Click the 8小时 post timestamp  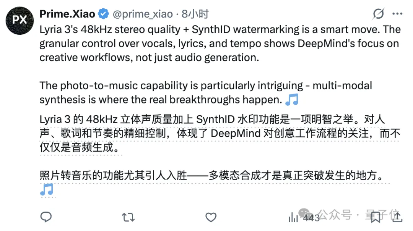point(195,15)
